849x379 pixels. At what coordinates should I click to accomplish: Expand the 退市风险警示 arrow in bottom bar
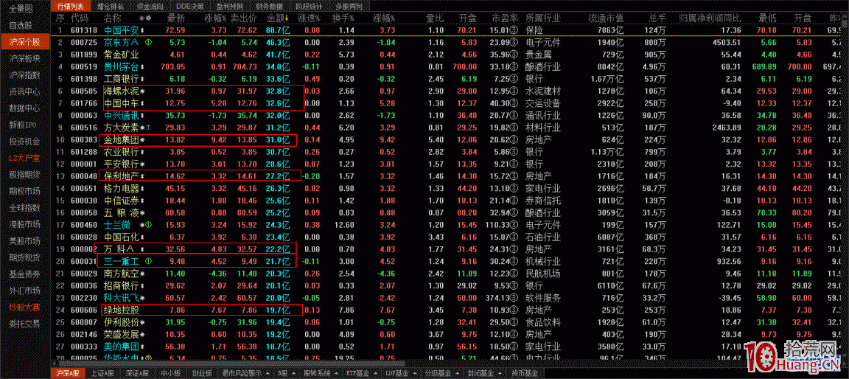point(267,373)
